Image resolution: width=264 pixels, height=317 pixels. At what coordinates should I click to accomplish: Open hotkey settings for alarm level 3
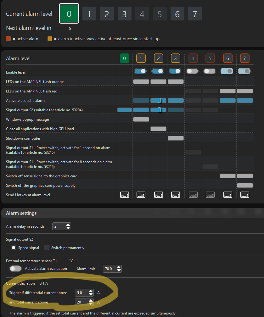(x=176, y=195)
